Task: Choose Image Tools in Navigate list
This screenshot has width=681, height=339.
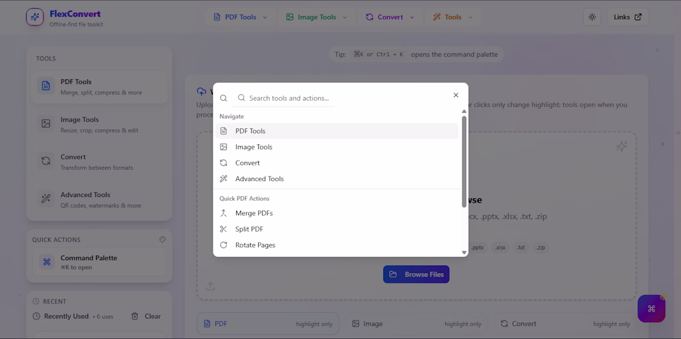Action: [x=254, y=147]
